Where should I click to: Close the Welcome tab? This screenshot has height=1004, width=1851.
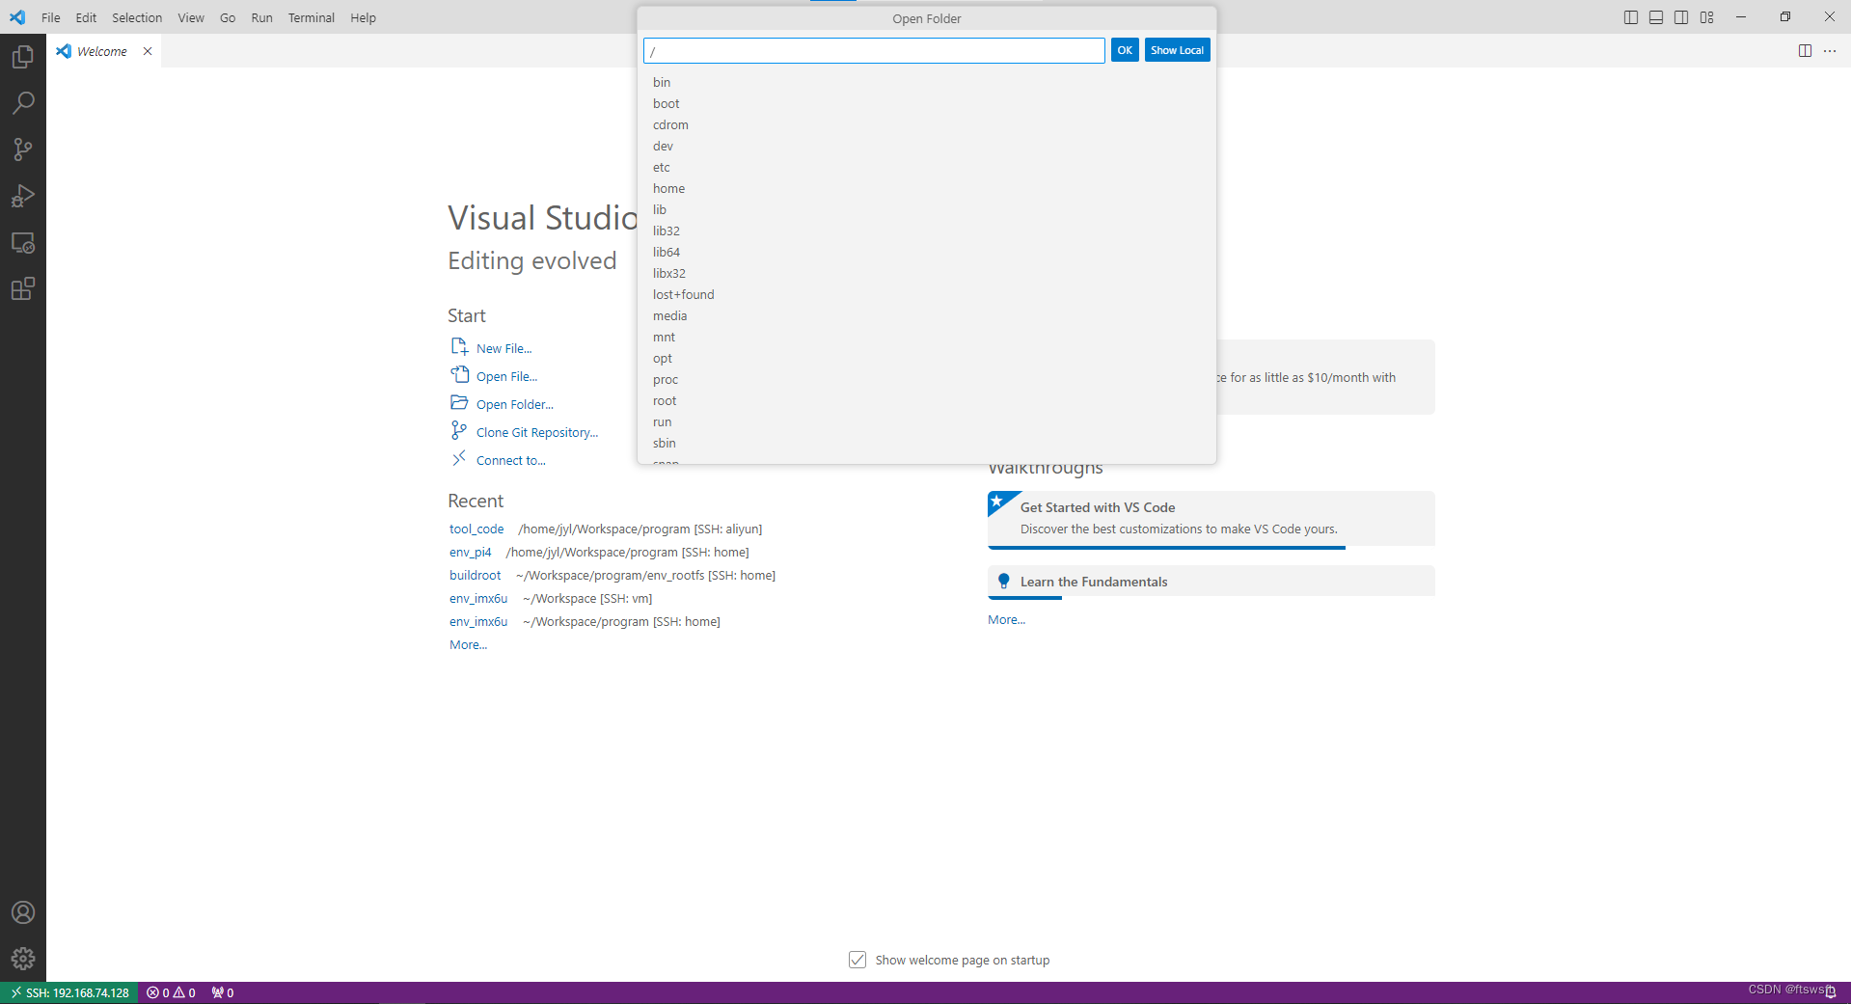coord(148,51)
